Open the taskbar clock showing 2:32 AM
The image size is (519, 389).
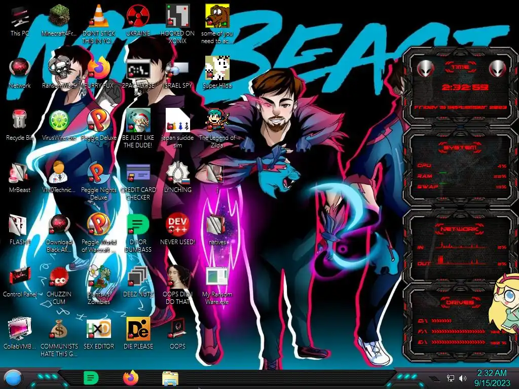[492, 378]
